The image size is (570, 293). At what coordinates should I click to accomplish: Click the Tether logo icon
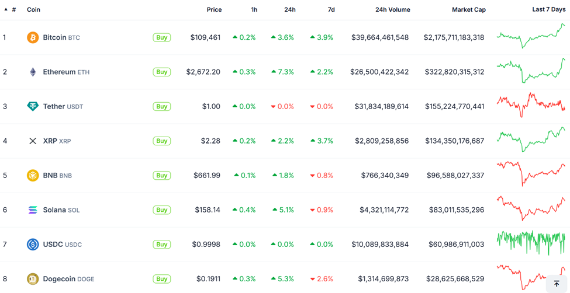point(33,106)
